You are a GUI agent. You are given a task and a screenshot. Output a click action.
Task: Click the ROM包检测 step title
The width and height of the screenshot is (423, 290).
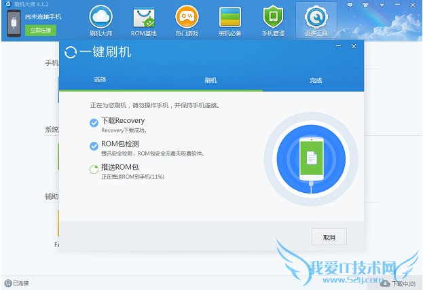120,144
